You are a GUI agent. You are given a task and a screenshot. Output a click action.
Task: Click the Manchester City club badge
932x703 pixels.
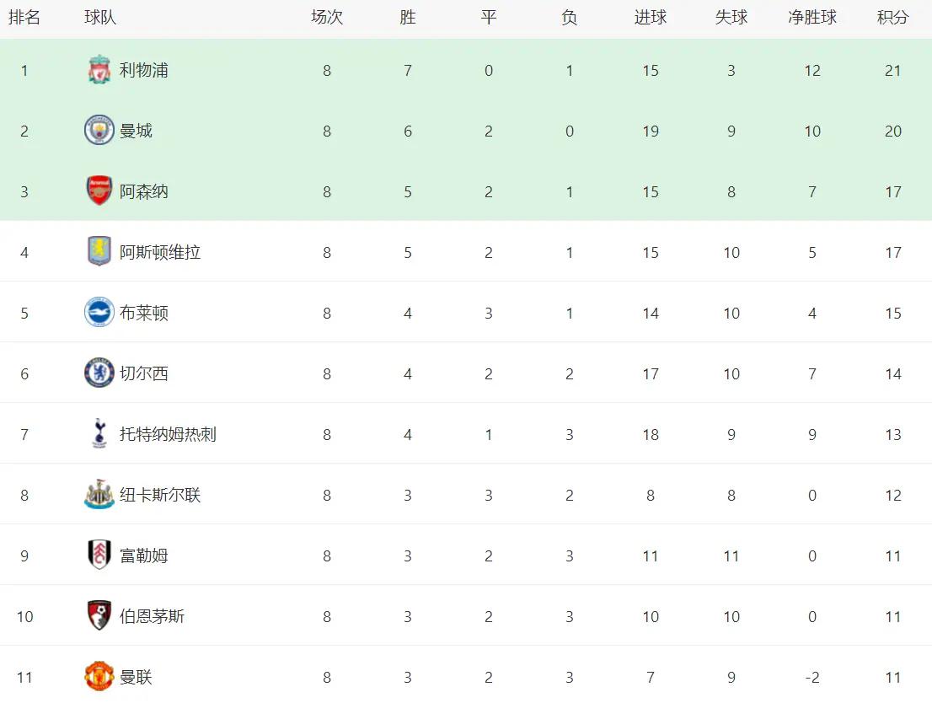tap(99, 131)
